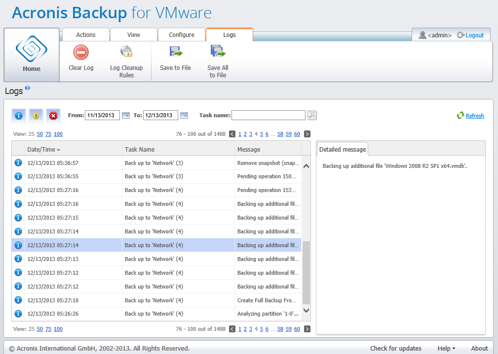This screenshot has height=354, width=498.
Task: Toggle the error messages filter
Action: pyautogui.click(x=53, y=115)
